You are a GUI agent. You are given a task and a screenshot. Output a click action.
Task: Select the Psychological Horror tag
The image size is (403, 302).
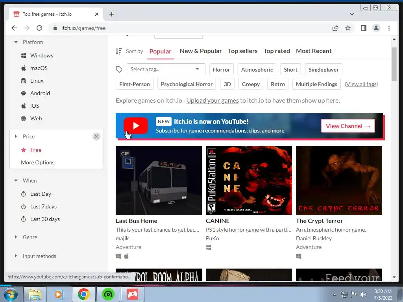click(x=187, y=84)
